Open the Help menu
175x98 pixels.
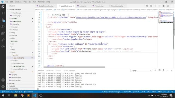(48, 2)
